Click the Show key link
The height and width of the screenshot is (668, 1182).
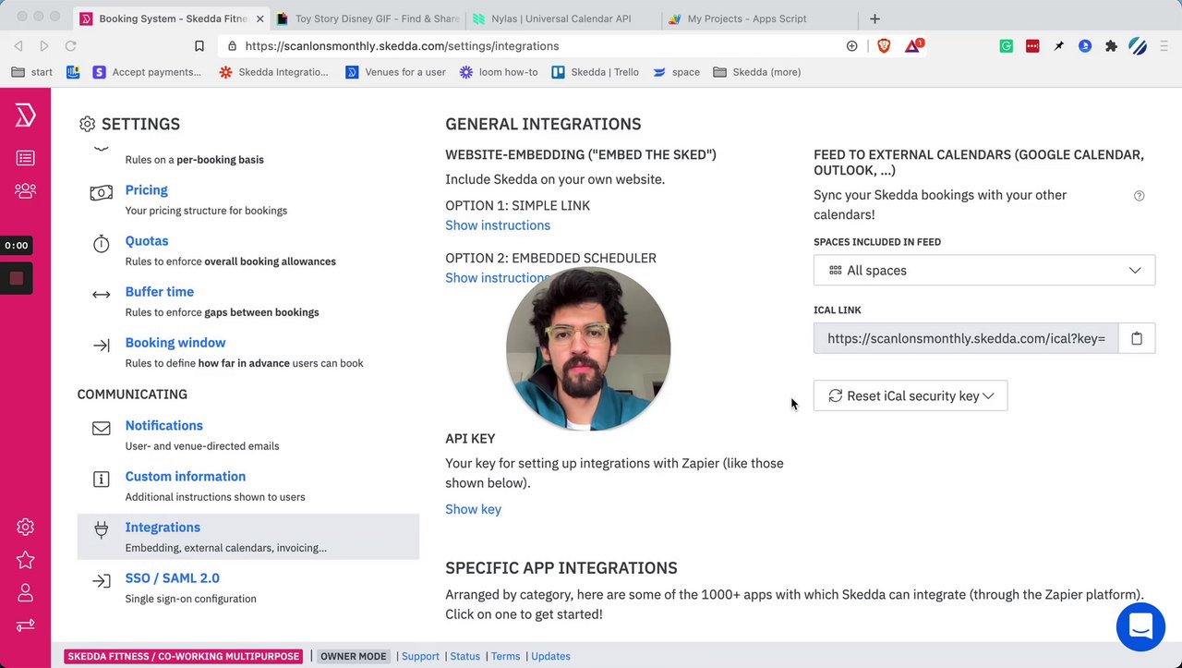(473, 509)
